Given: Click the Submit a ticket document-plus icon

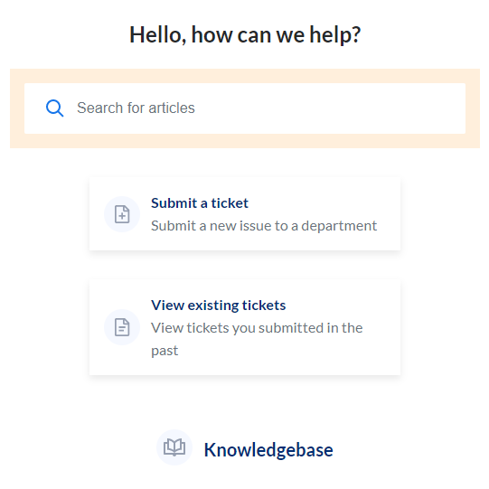Looking at the screenshot, I should pyautogui.click(x=122, y=214).
